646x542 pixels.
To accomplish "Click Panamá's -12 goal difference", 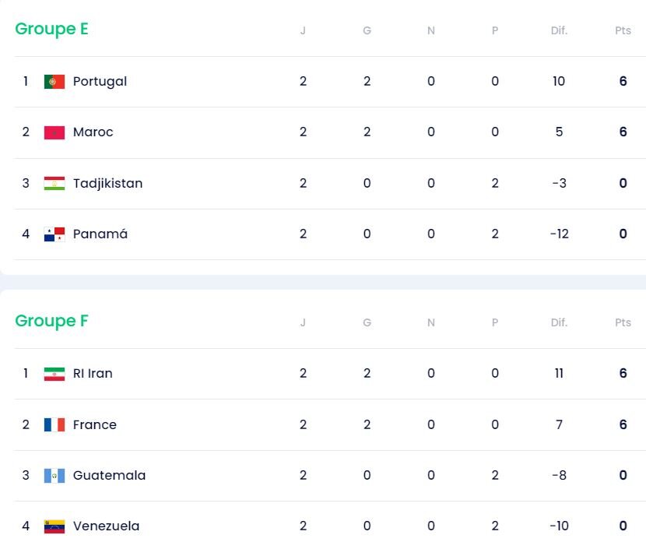I will [x=559, y=234].
